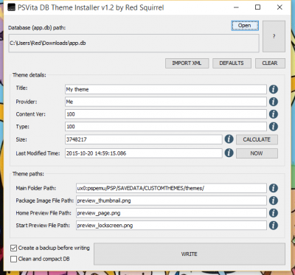Click the preview_lockscreen.png path field
The image size is (295, 275).
pos(171,226)
